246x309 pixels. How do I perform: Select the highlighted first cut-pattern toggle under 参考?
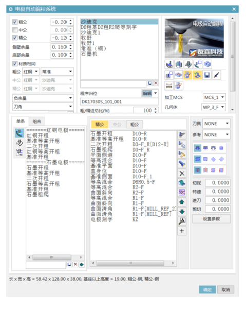click(198, 148)
